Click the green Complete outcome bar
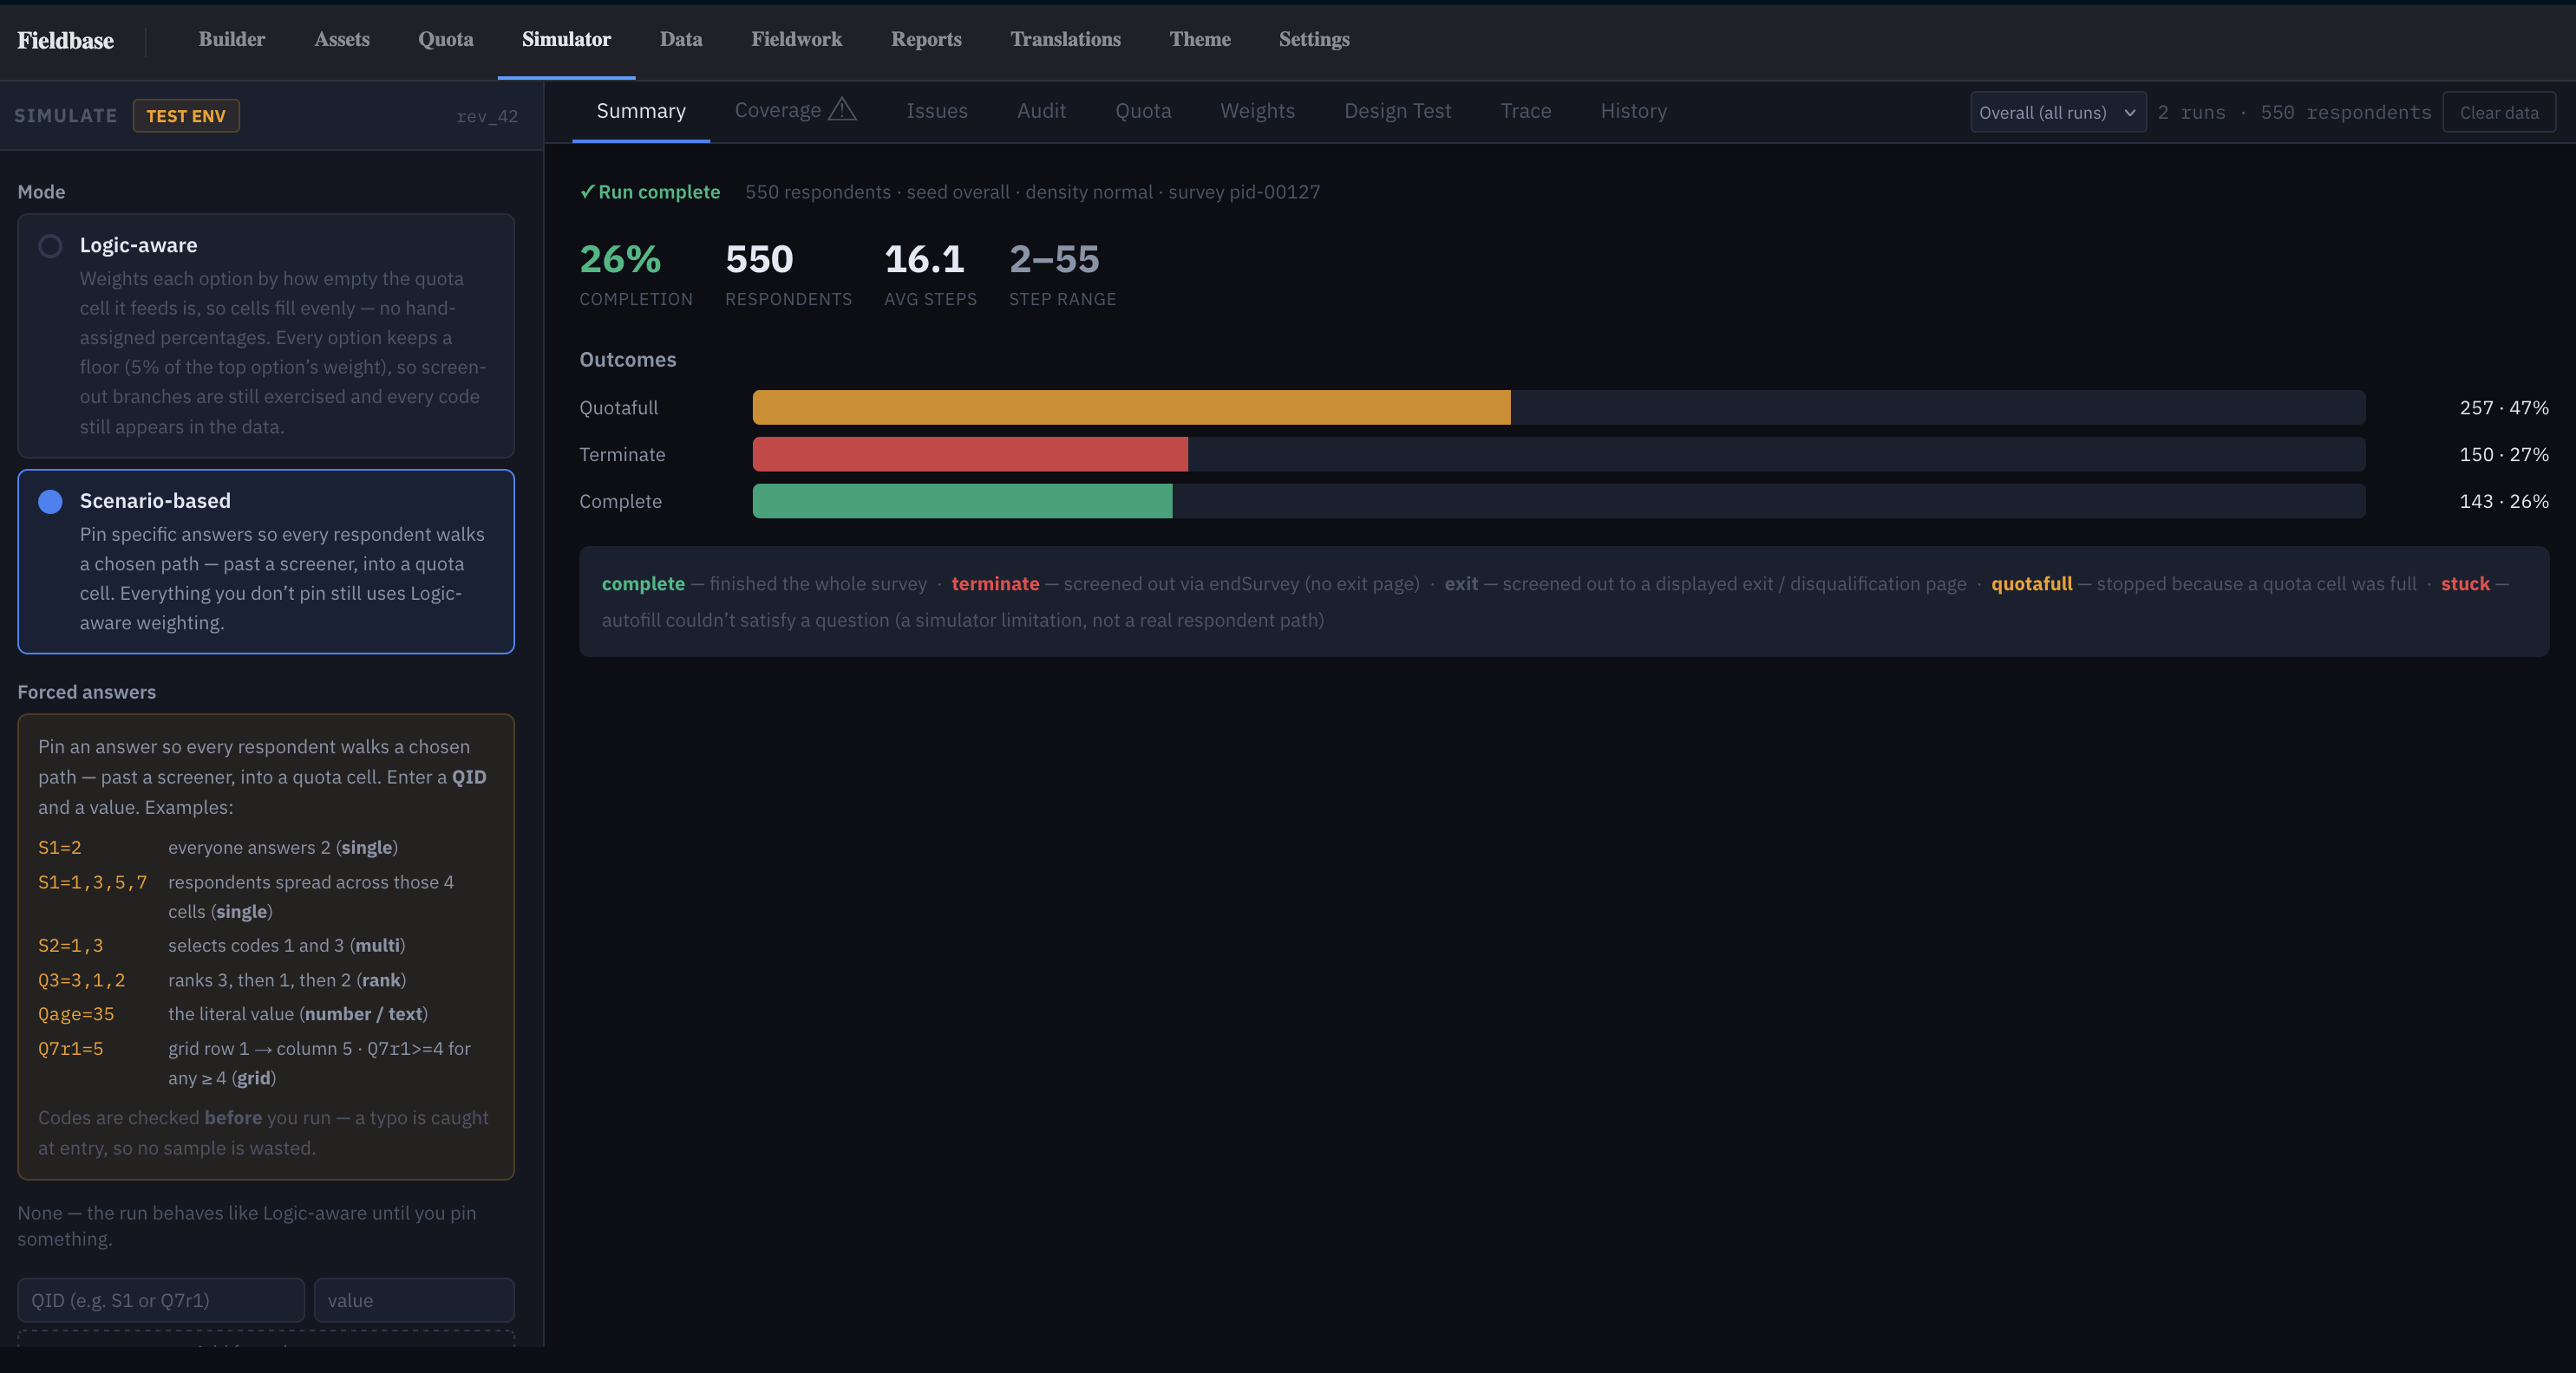Screen dimensions: 2576x1373 [x=962, y=502]
